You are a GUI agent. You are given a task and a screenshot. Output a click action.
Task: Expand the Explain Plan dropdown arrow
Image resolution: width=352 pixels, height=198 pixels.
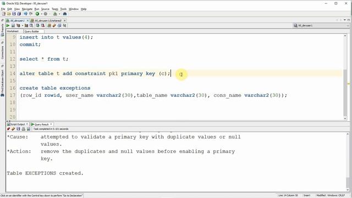click(x=22, y=26)
